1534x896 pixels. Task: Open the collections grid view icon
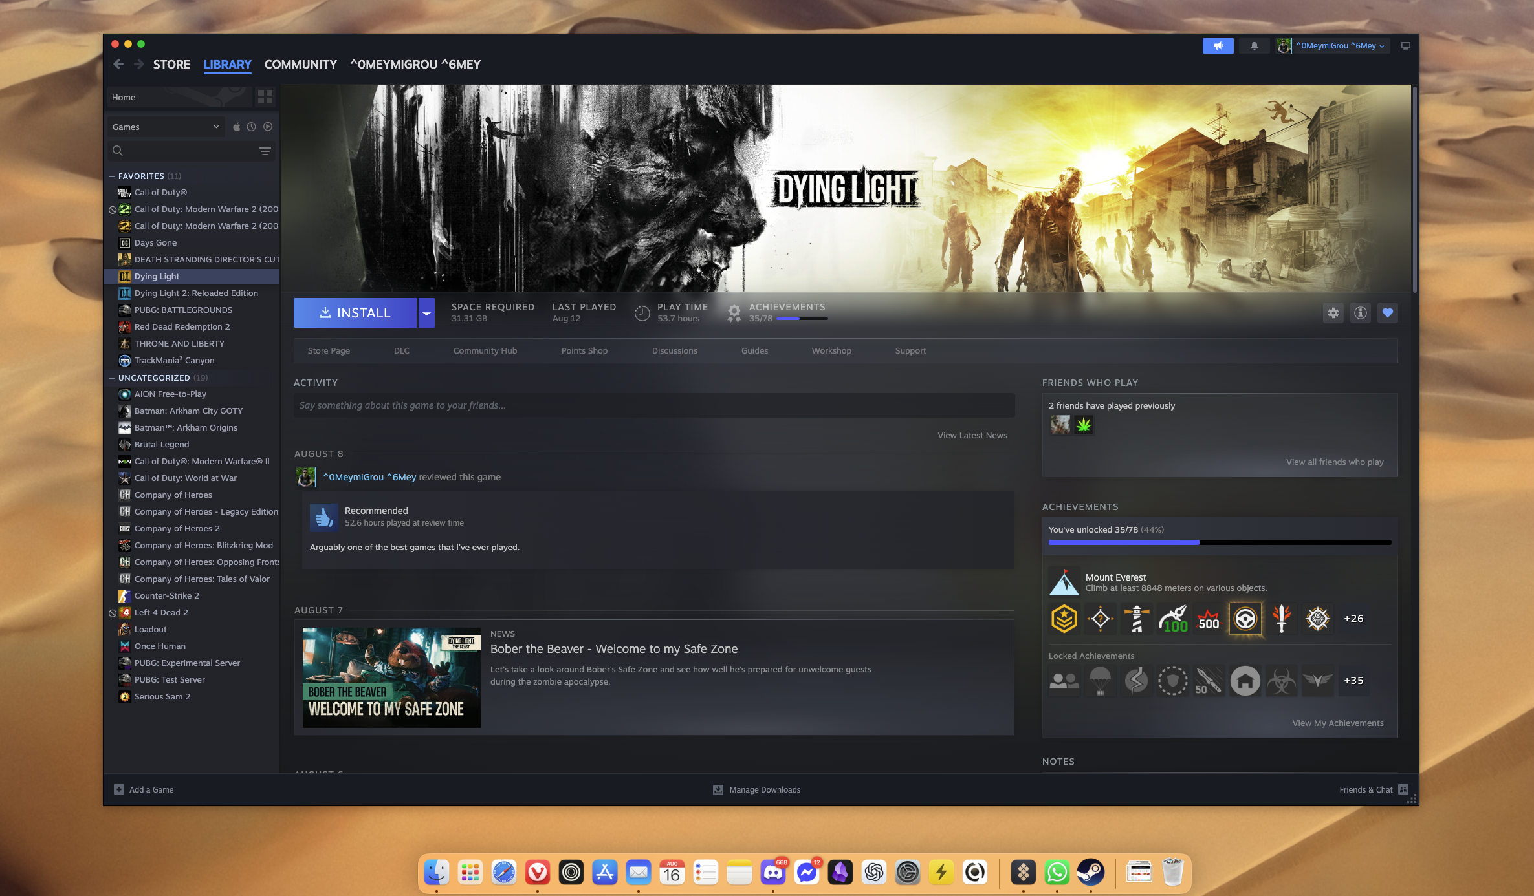(265, 97)
